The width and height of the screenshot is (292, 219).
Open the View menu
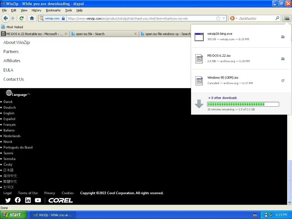pos(24,10)
